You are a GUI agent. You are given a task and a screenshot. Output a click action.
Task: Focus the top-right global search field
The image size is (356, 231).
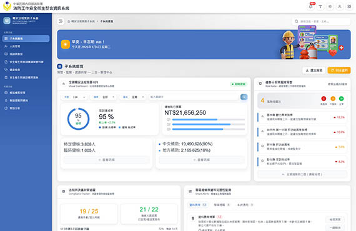point(321,21)
